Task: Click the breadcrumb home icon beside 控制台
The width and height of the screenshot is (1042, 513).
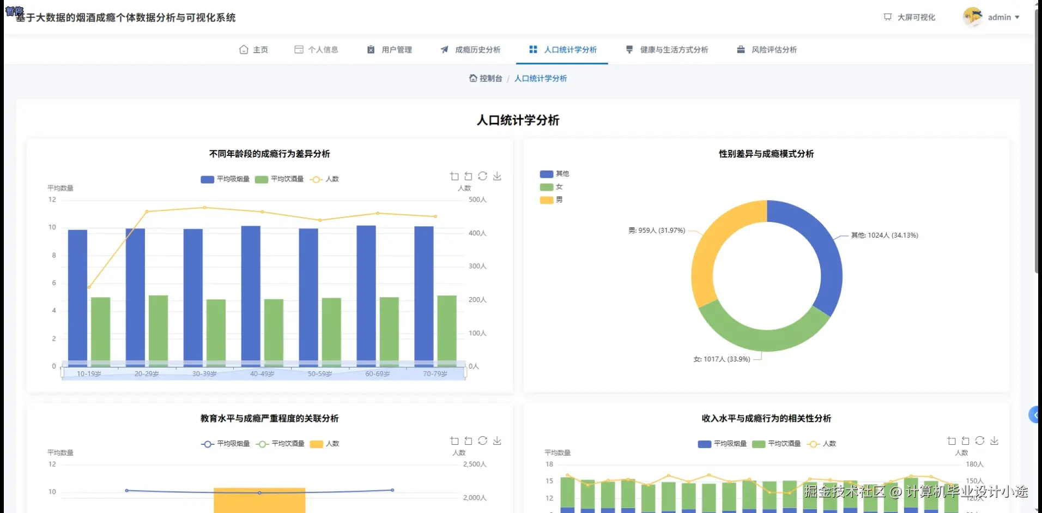Action: click(x=473, y=79)
